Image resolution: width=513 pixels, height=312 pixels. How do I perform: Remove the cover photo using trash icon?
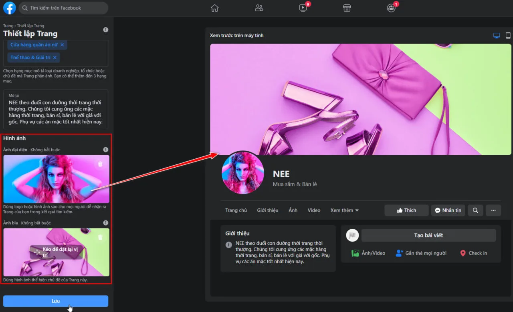tap(100, 237)
